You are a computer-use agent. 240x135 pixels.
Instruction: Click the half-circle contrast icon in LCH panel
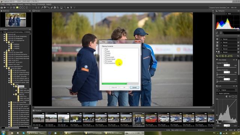227,96
